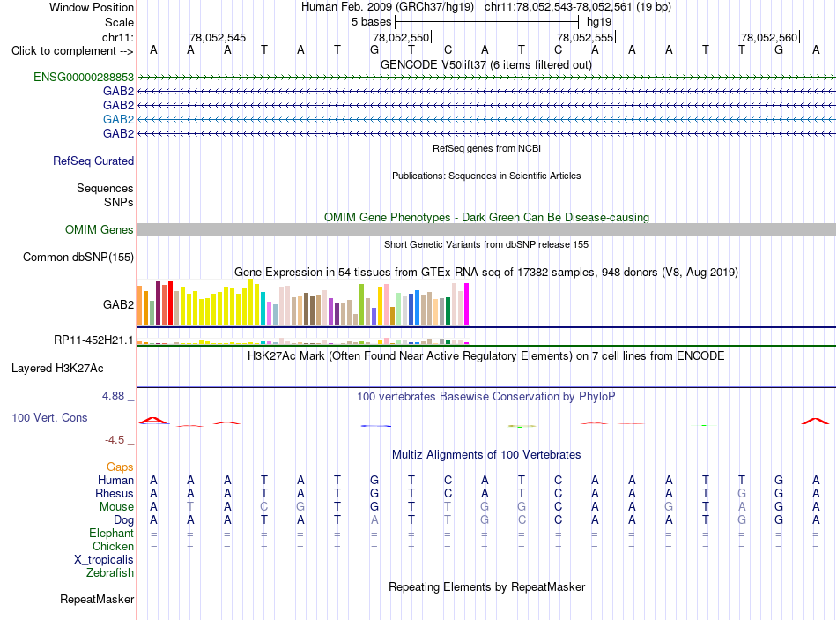Click the Mouse alignment row label

coord(116,506)
